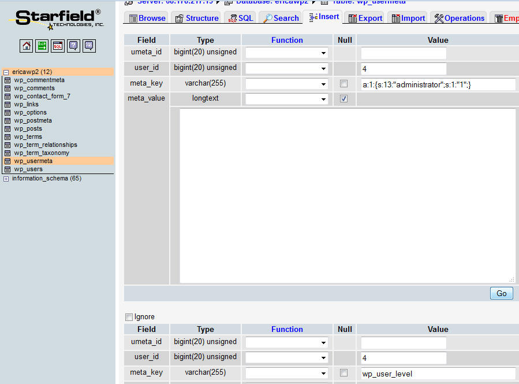Click the large meta_value text area
Viewport: 519px width, 384px height.
348,195
